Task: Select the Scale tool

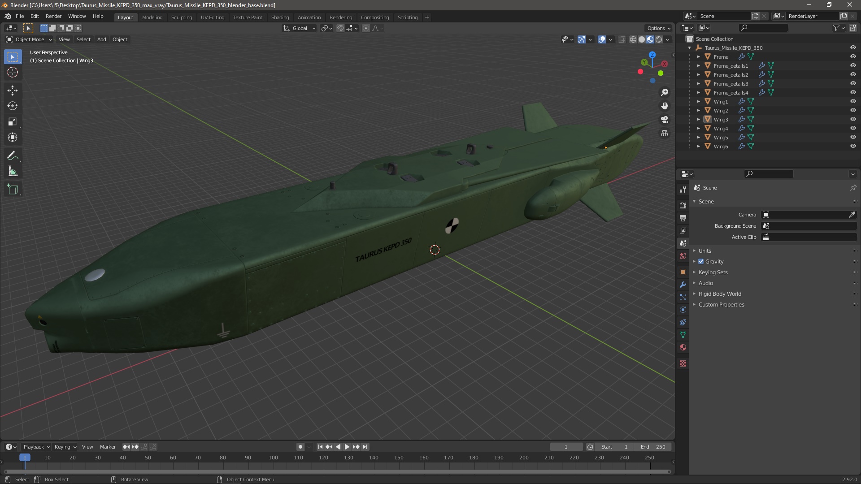Action: pos(13,121)
